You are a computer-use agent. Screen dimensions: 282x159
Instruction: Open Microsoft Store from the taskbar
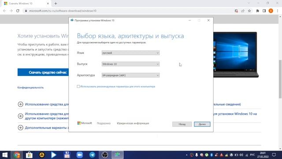click(29, 155)
